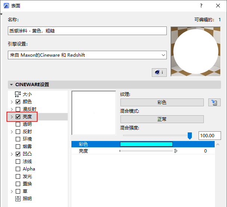This screenshot has height=207, width=227.
Task: Click the Archicad logo in title bar
Action: [6, 6]
